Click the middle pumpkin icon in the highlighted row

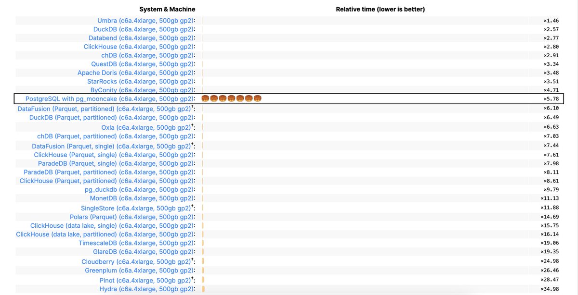231,98
